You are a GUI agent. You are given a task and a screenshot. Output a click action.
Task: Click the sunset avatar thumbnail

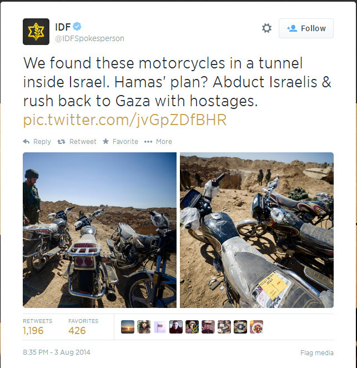point(128,327)
